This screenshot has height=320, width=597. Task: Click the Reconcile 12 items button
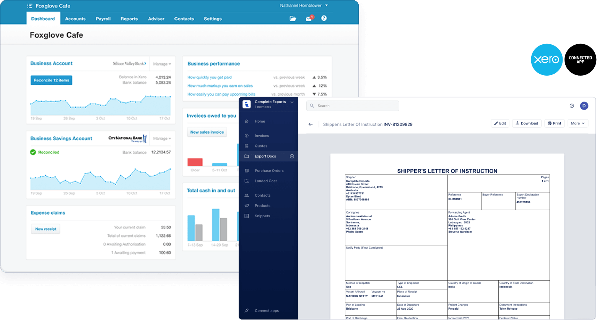point(51,80)
